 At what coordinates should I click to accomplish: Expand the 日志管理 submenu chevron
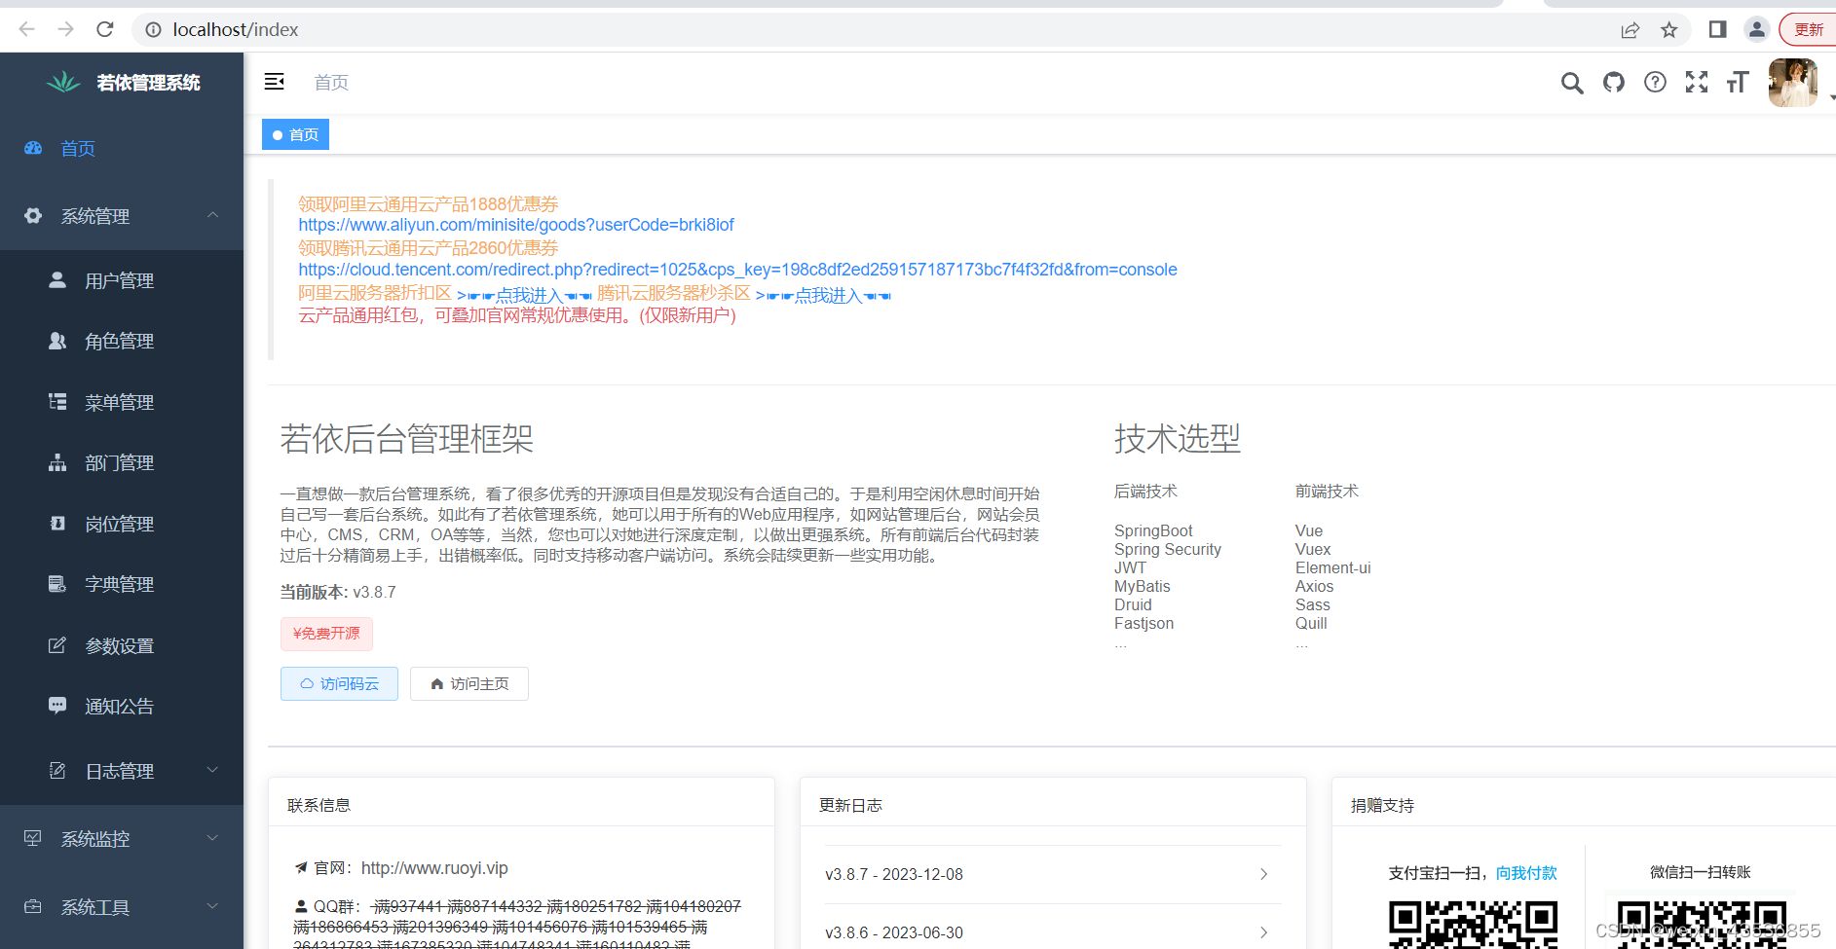pyautogui.click(x=212, y=770)
